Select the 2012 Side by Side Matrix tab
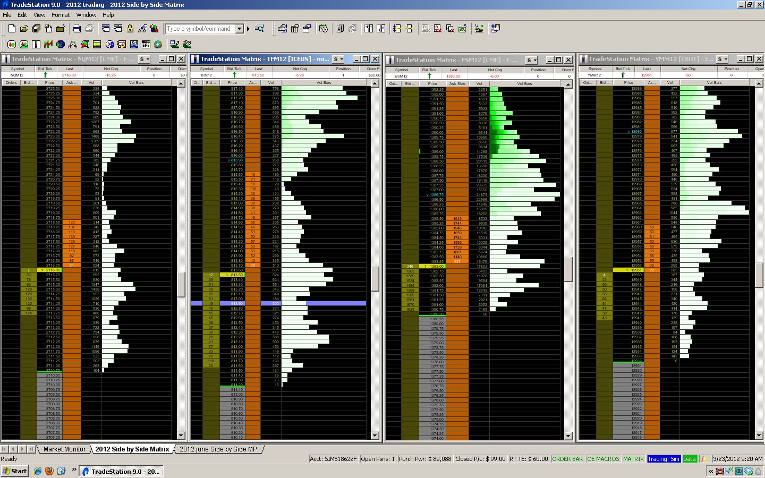Viewport: 765px width, 478px height. tap(132, 449)
